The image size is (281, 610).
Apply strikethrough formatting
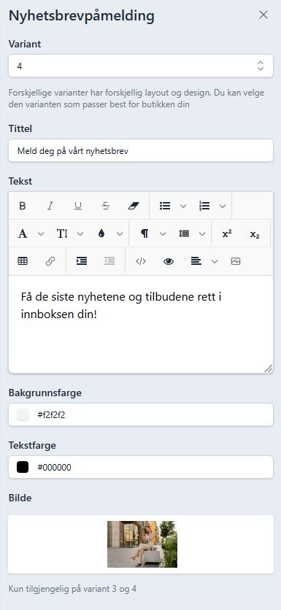coord(106,206)
